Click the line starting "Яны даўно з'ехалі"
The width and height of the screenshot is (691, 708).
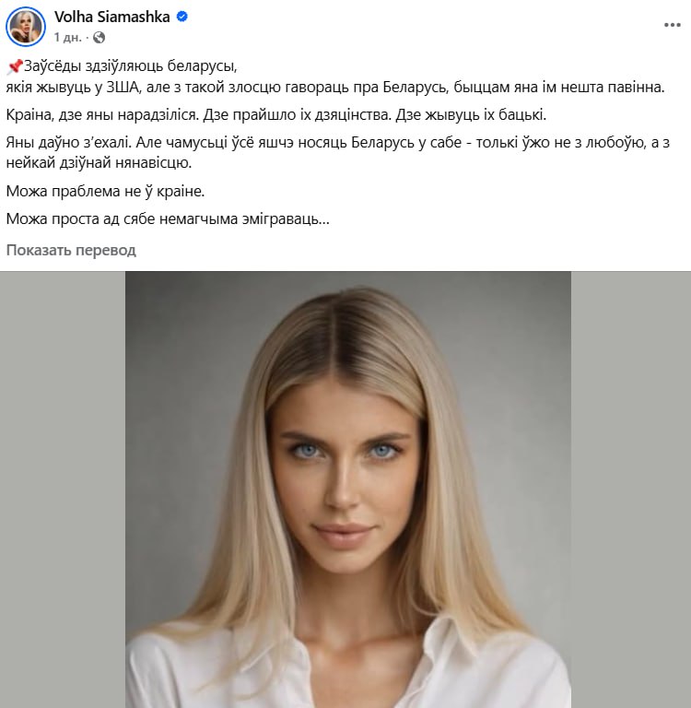337,143
